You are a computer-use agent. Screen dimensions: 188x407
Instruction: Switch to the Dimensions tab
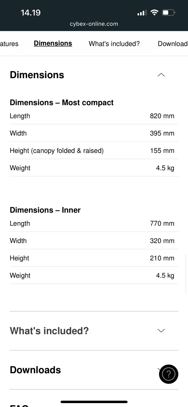(53, 43)
